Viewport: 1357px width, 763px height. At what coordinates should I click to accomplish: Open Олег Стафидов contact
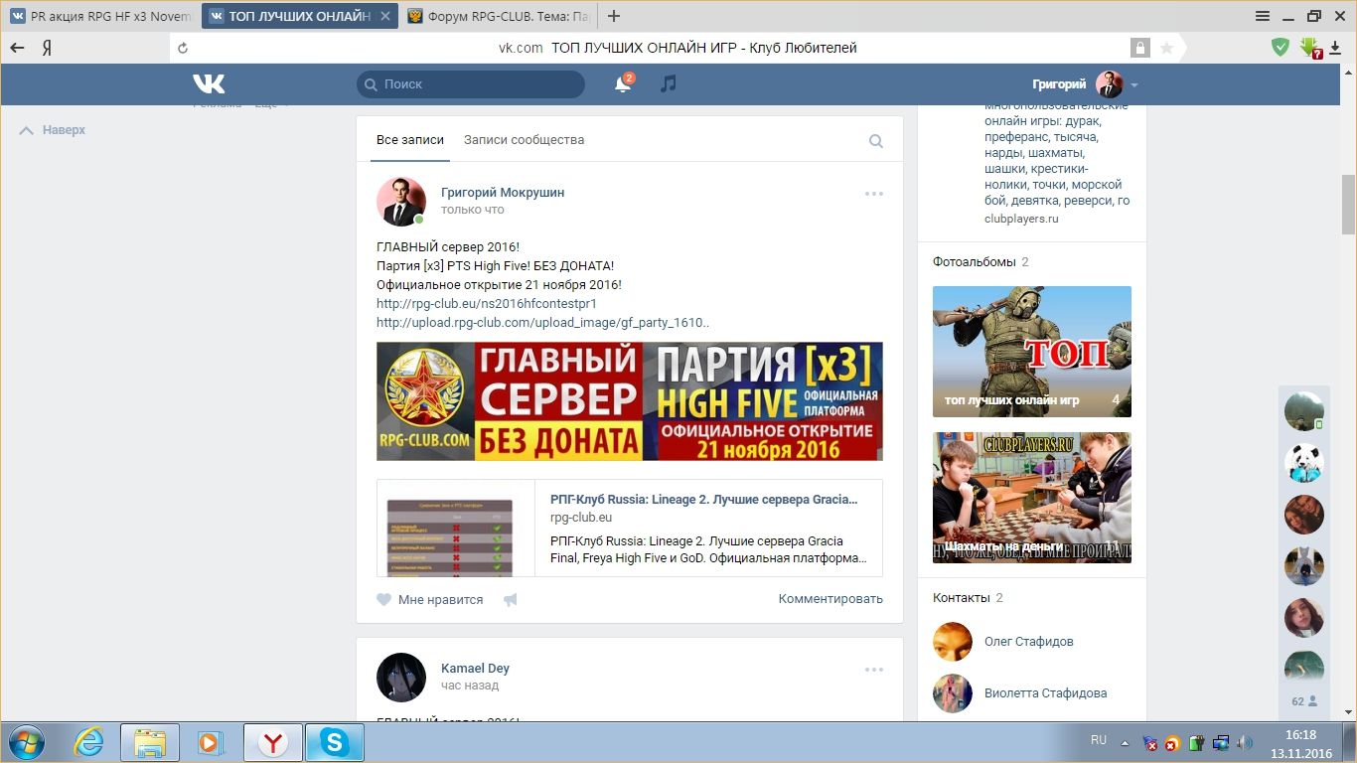(x=1028, y=642)
